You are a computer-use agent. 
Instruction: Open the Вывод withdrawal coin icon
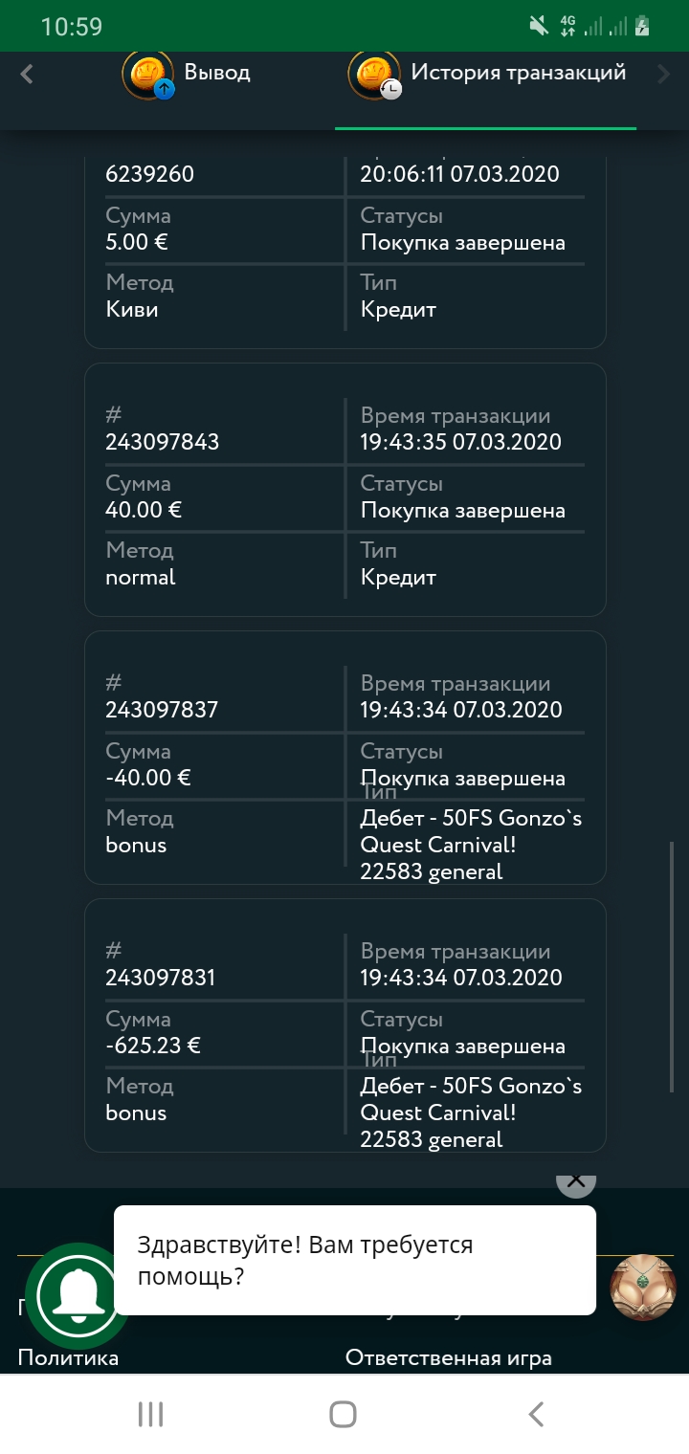[148, 75]
